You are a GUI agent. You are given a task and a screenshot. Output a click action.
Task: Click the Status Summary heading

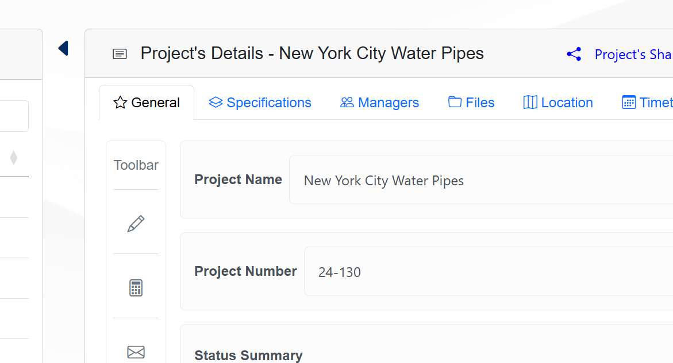248,356
